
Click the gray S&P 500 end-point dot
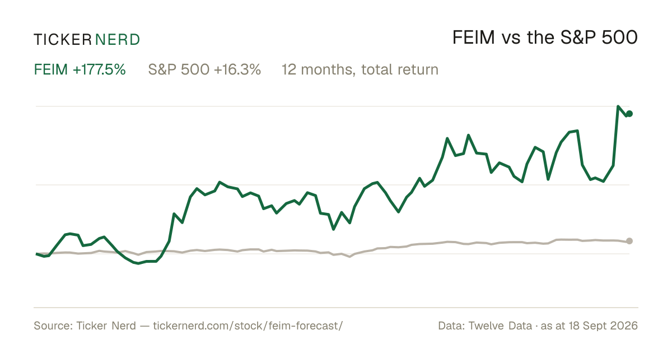[x=629, y=241]
